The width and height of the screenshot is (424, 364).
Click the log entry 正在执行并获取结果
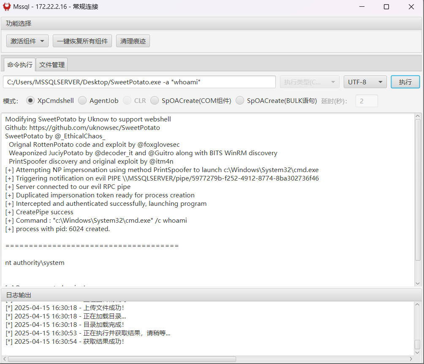[88, 333]
